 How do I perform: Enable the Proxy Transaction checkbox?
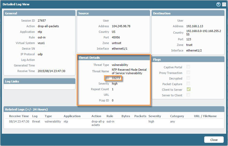(x=188, y=73)
